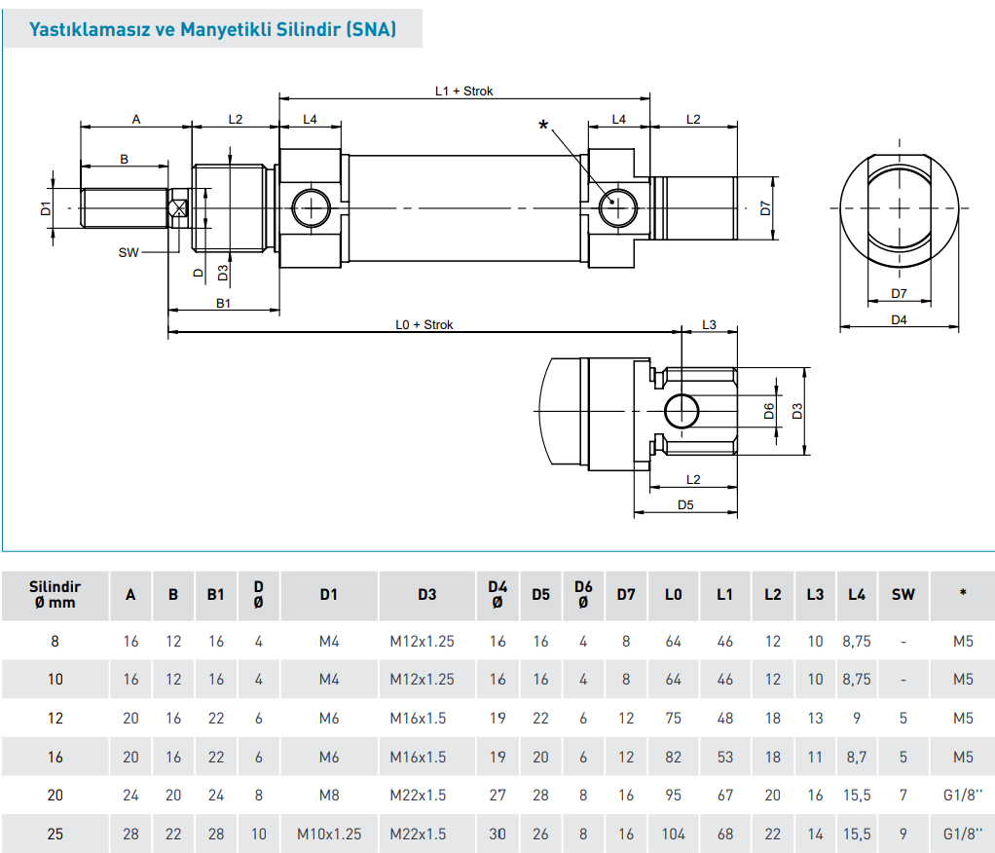Click the D5 dimension label in the drawing
The height and width of the screenshot is (853, 995).
685,504
